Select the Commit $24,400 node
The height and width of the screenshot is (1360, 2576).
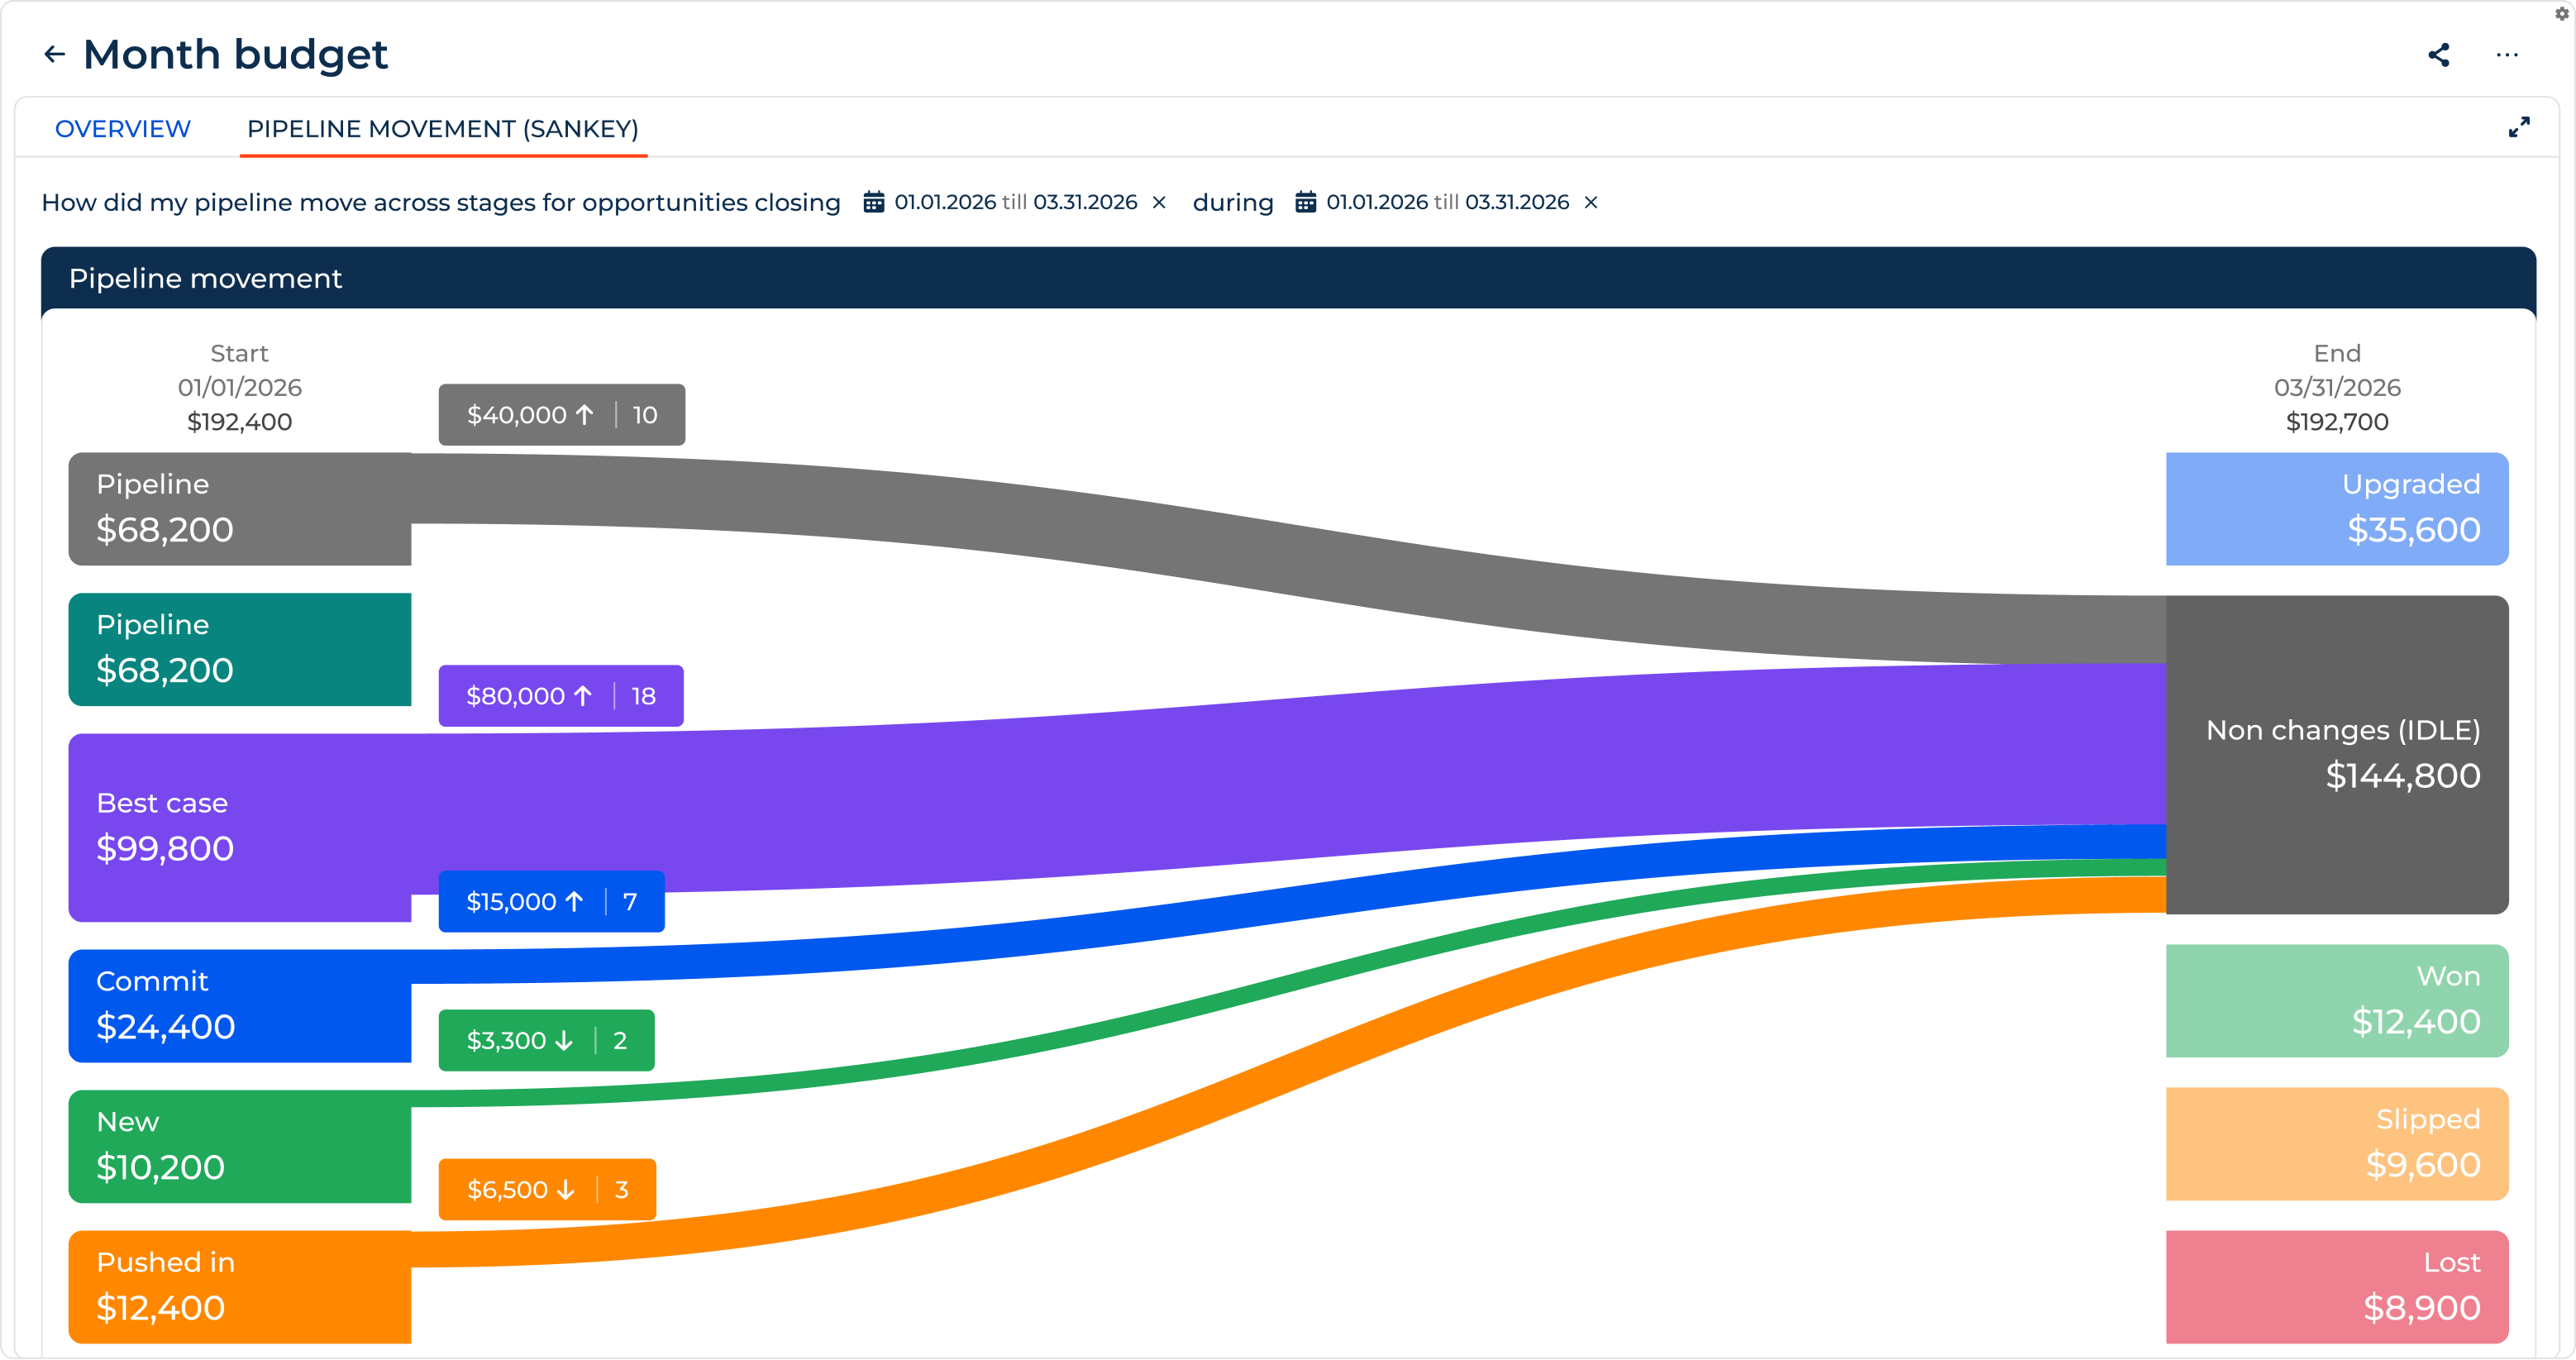(240, 1006)
